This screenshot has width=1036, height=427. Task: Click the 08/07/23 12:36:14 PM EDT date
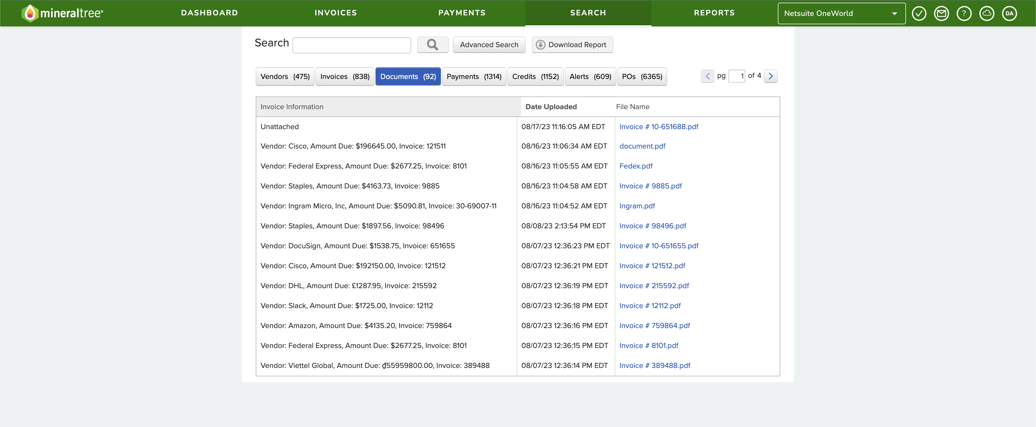(565, 366)
